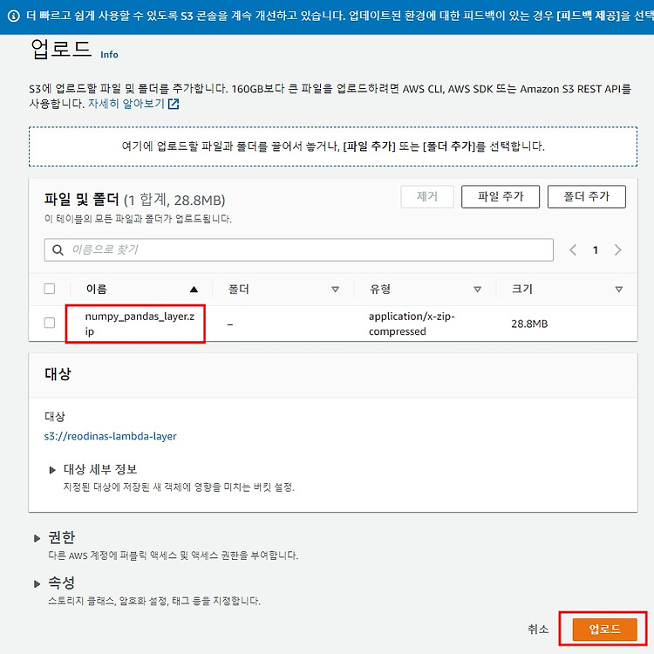Image resolution: width=654 pixels, height=654 pixels.
Task: Click the drag-and-drop upload zone
Action: click(x=333, y=146)
